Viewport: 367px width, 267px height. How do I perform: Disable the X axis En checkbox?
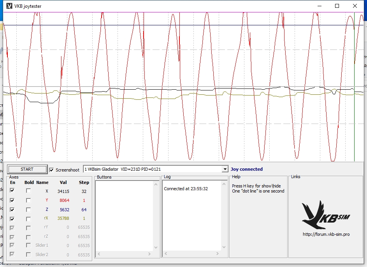(x=12, y=191)
